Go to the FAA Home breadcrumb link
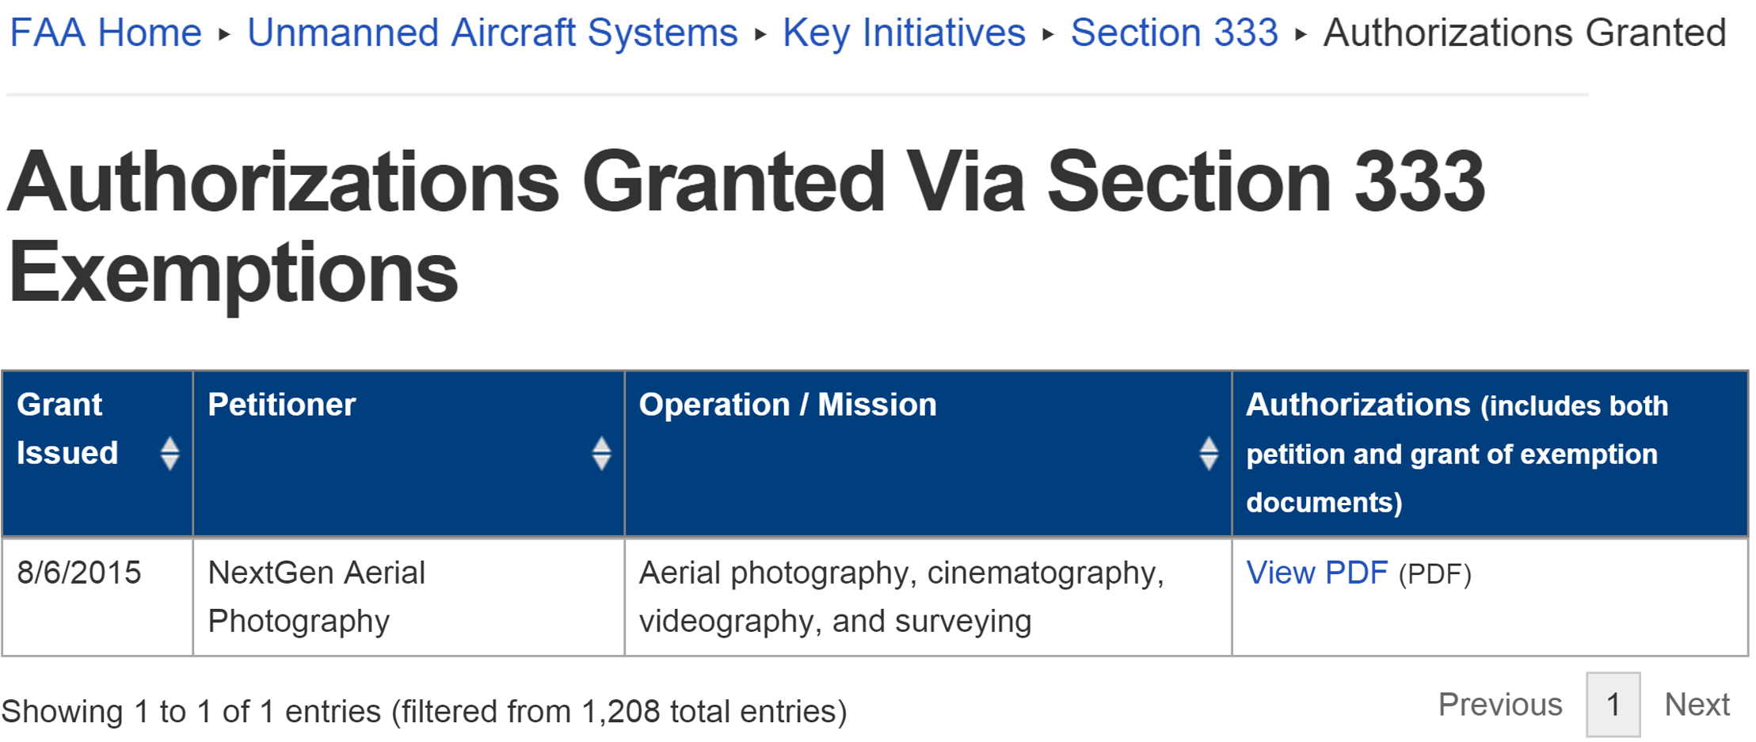This screenshot has height=742, width=1756. (x=106, y=33)
